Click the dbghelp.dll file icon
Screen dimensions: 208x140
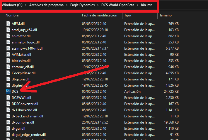tap(8, 85)
